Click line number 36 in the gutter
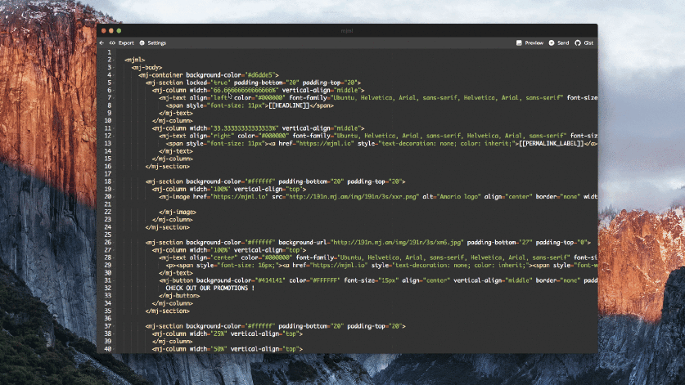Image resolution: width=685 pixels, height=385 pixels. click(107, 318)
